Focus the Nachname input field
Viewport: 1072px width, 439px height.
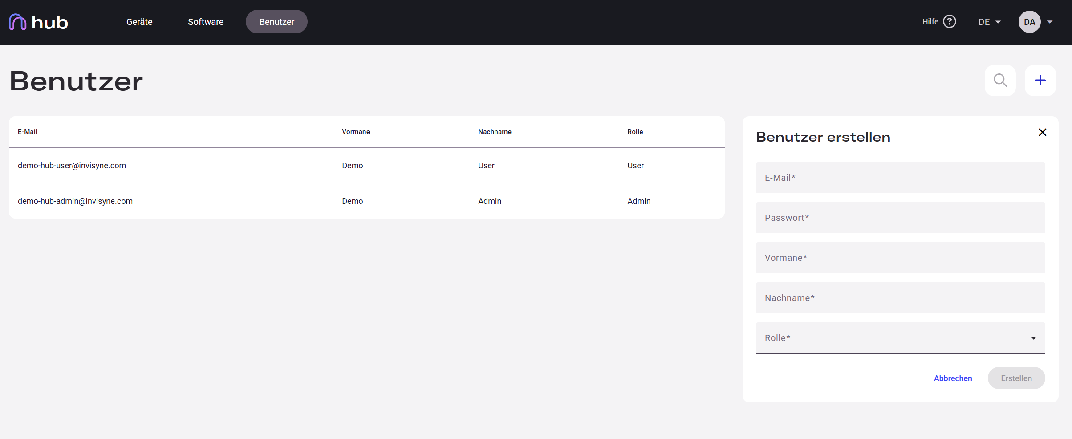900,298
